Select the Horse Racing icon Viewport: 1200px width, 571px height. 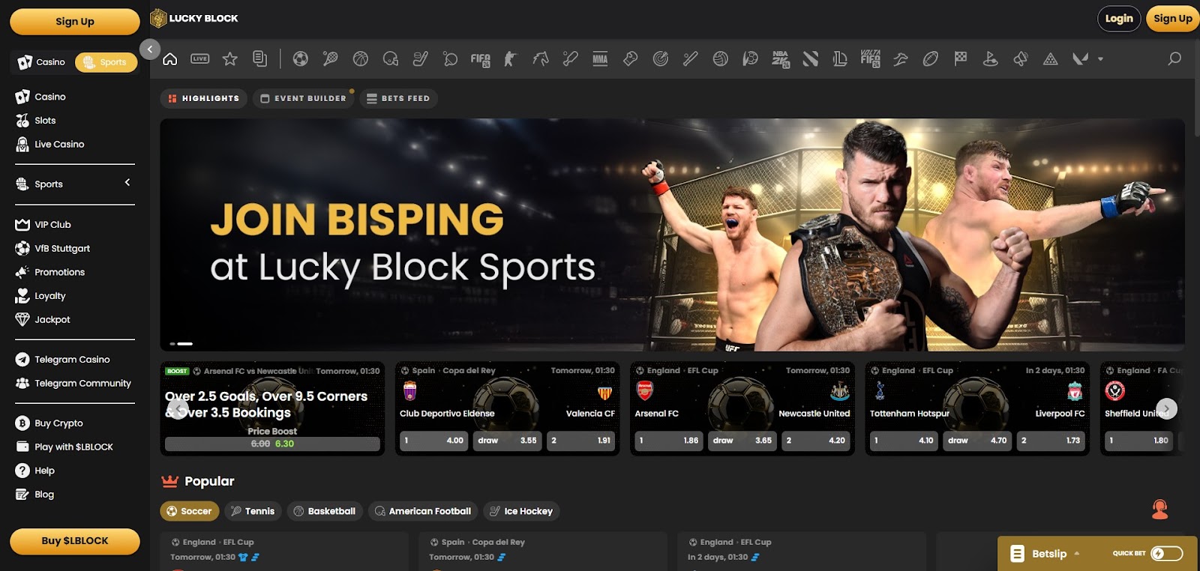point(540,58)
